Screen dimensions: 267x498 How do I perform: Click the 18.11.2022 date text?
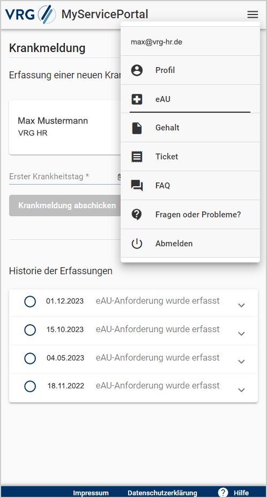pos(66,386)
